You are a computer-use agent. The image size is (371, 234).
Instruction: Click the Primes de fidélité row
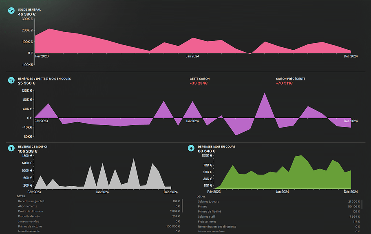279,212
